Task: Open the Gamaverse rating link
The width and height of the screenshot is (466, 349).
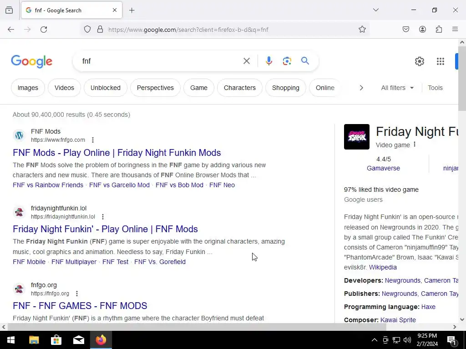Action: pyautogui.click(x=383, y=168)
